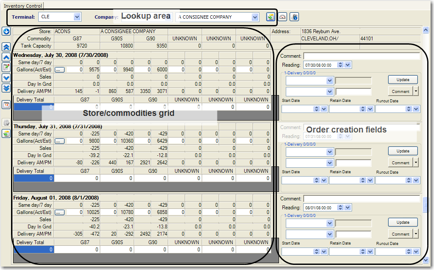Click the gauge icon in the lookup toolbar
Viewport: 434px width, 270px height.
click(282, 17)
